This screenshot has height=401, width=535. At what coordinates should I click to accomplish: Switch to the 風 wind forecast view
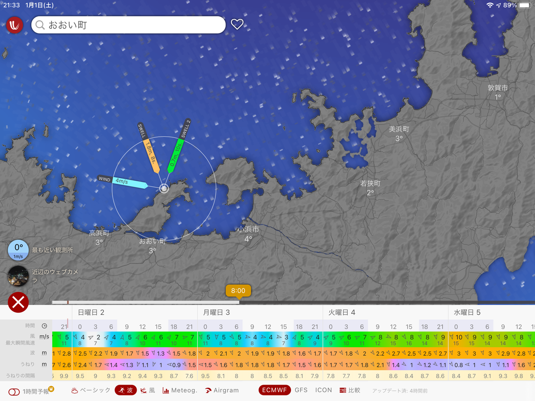point(148,390)
